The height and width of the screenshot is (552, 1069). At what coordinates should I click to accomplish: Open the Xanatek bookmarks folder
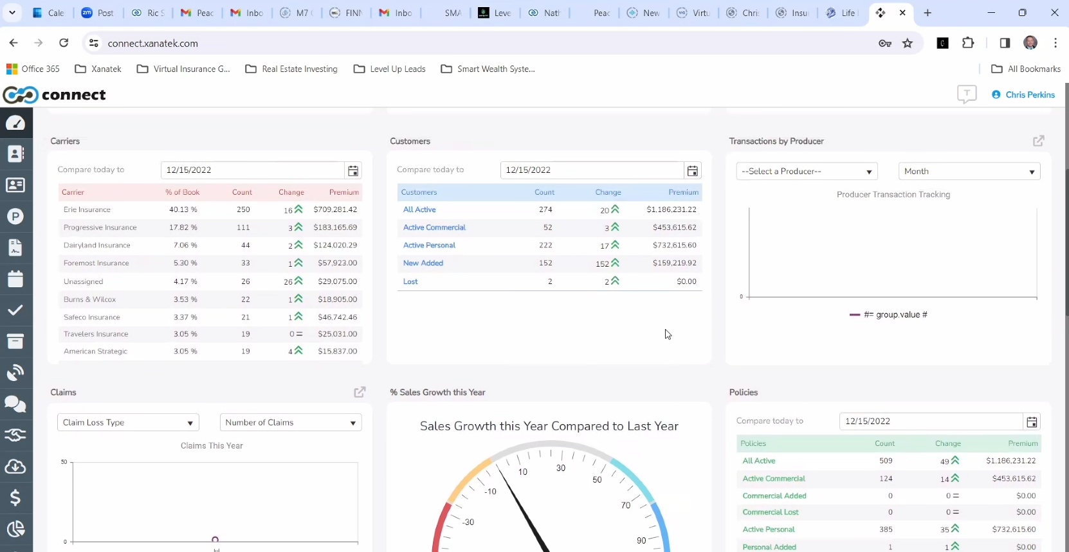tap(98, 69)
